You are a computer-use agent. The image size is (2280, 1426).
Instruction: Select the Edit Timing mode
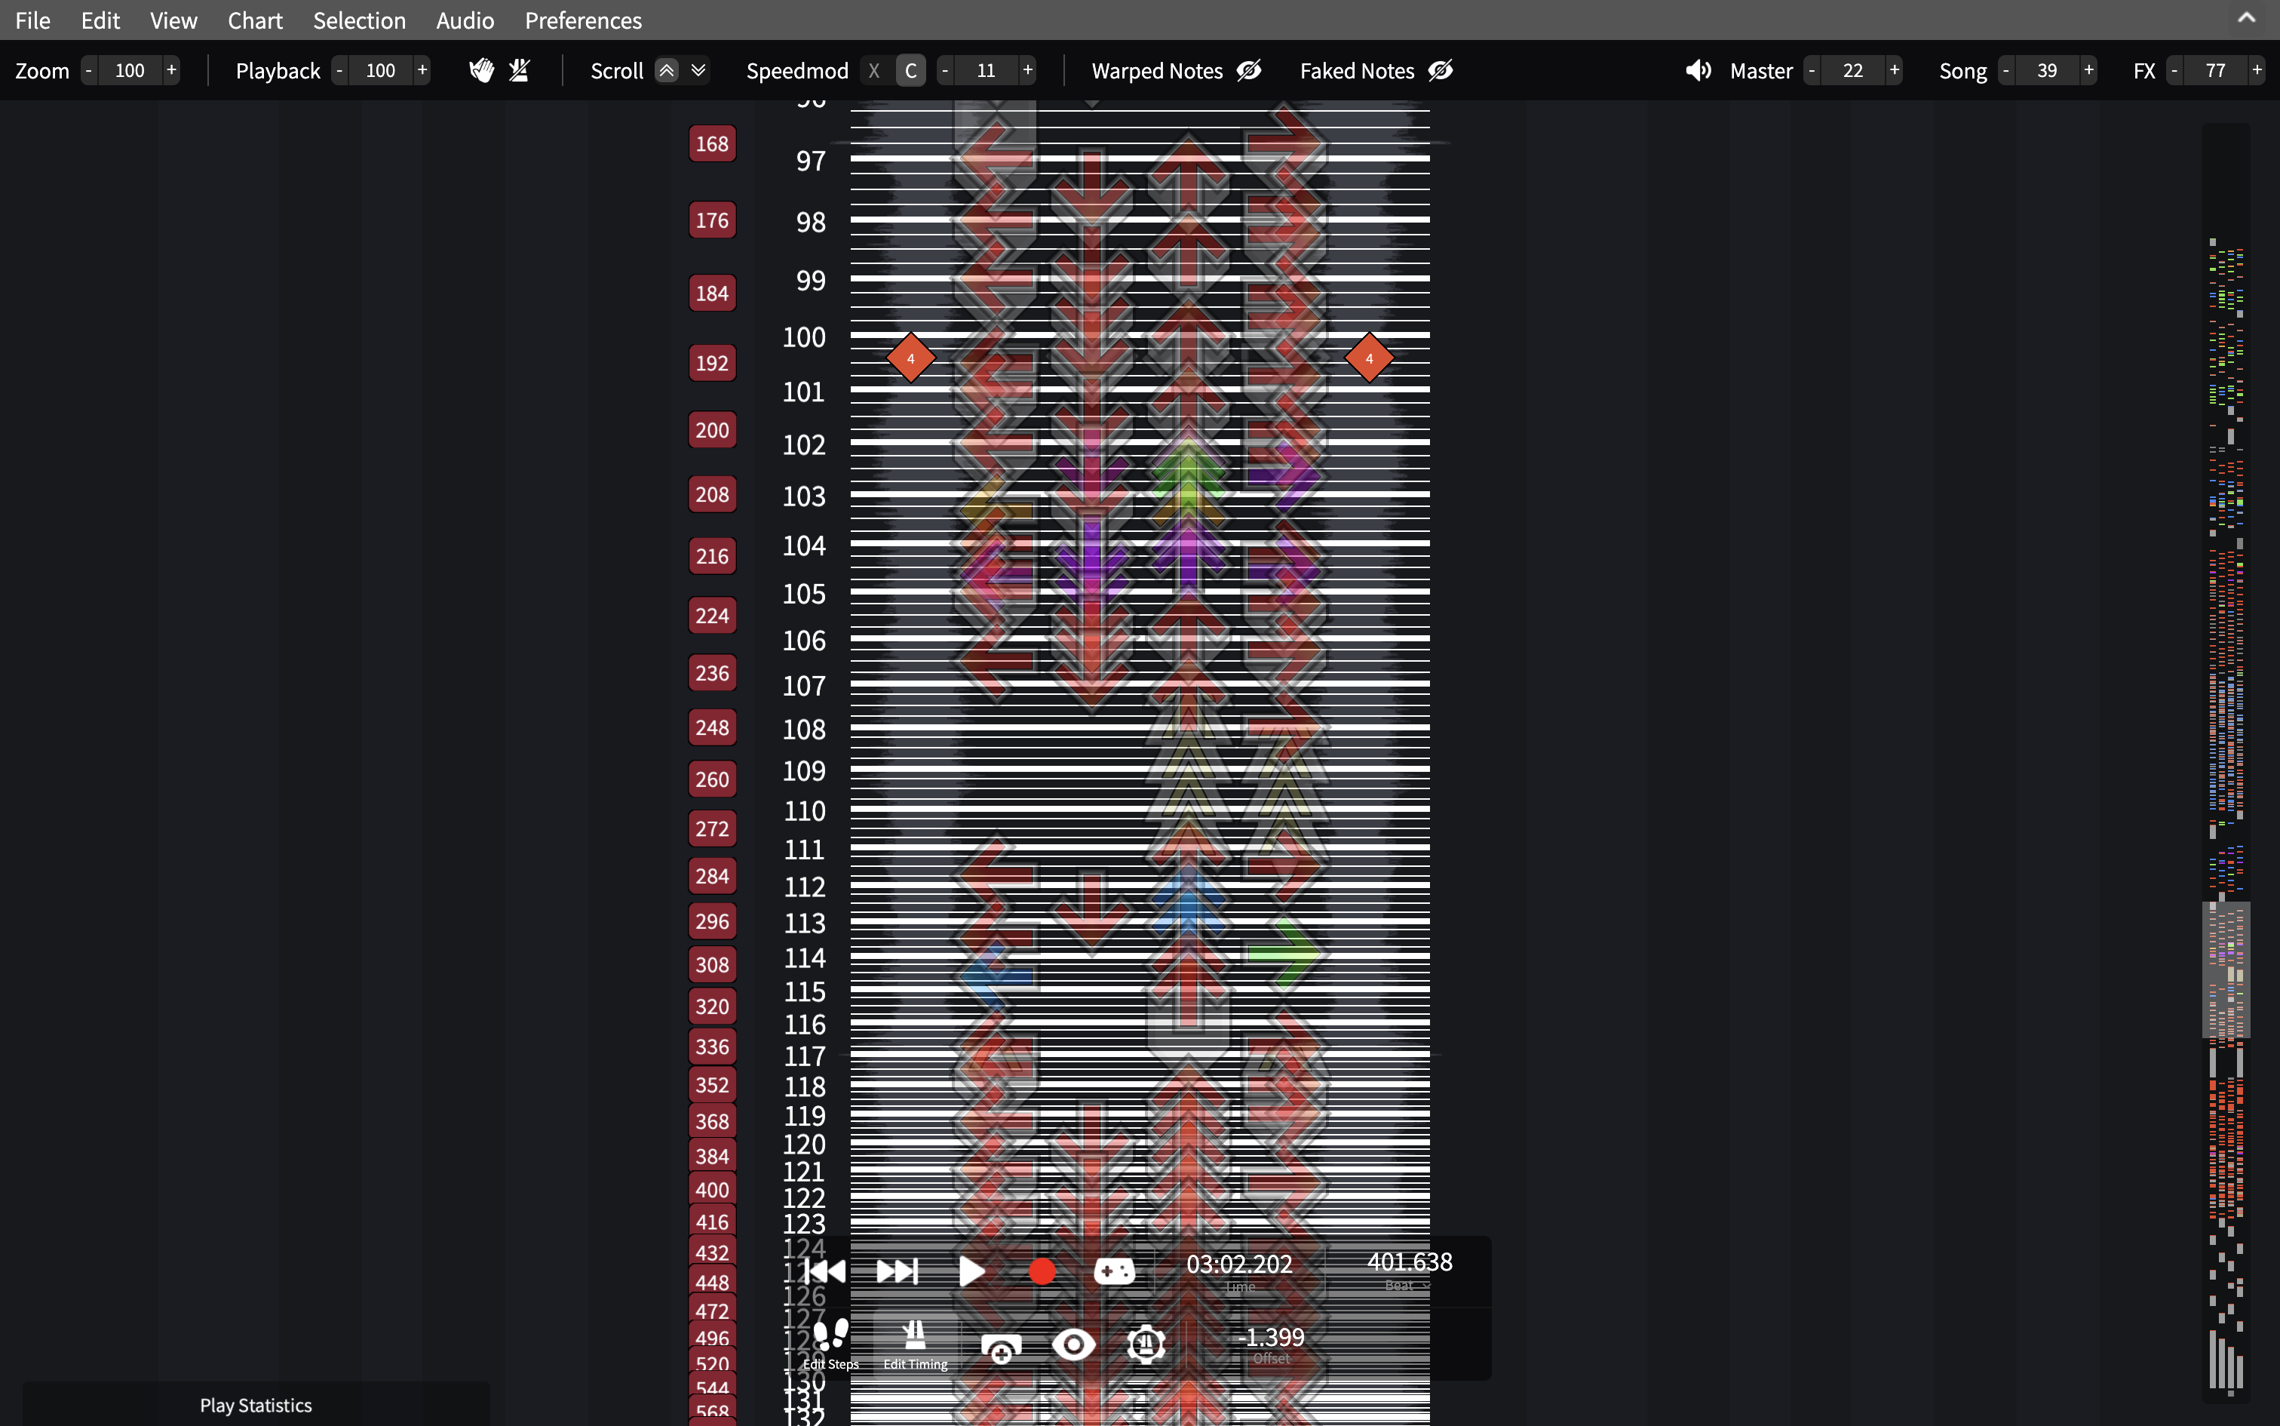915,1344
